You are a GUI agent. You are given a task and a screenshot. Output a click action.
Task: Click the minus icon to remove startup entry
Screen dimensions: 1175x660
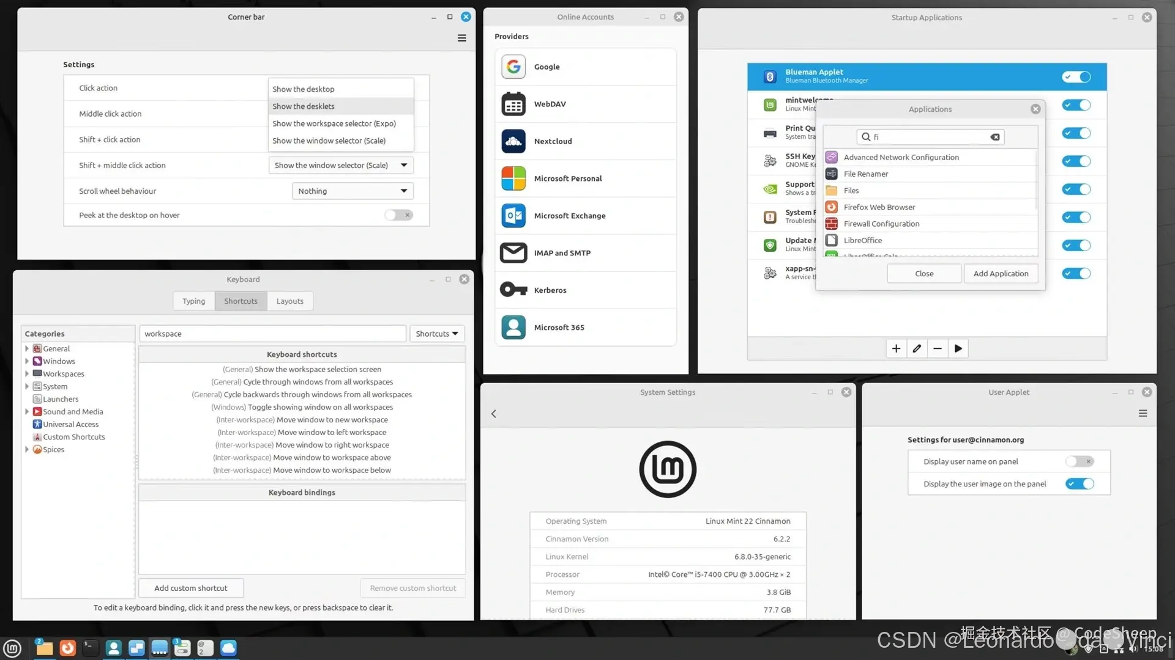937,348
